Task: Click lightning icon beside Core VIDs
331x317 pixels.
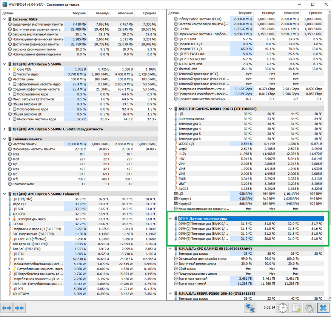Action: pos(14,69)
